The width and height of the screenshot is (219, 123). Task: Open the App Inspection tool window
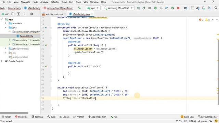(x=97, y=117)
